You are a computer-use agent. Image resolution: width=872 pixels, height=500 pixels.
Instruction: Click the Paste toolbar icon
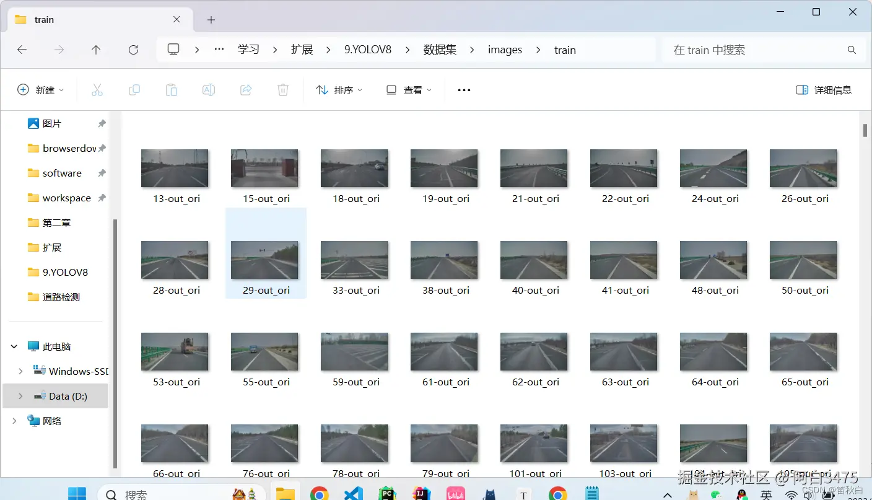click(x=172, y=89)
